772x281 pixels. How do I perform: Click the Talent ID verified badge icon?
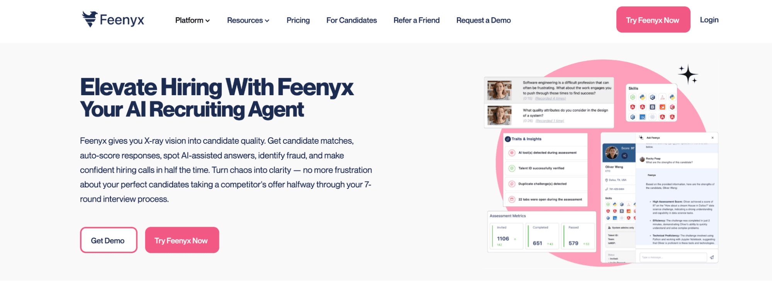click(512, 168)
